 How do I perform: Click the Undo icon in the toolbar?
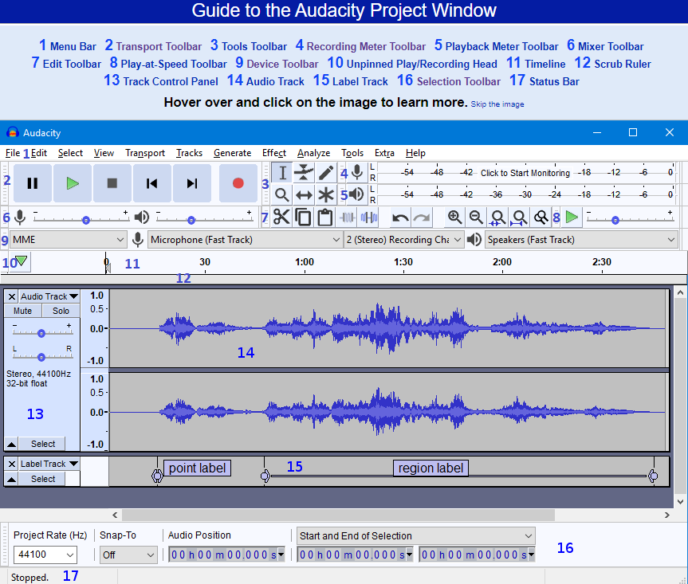pos(402,217)
